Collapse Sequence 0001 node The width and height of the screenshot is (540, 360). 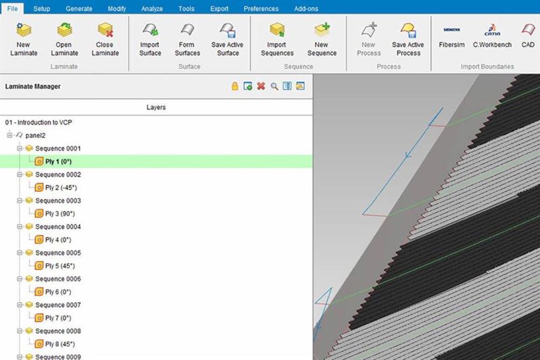pyautogui.click(x=19, y=149)
